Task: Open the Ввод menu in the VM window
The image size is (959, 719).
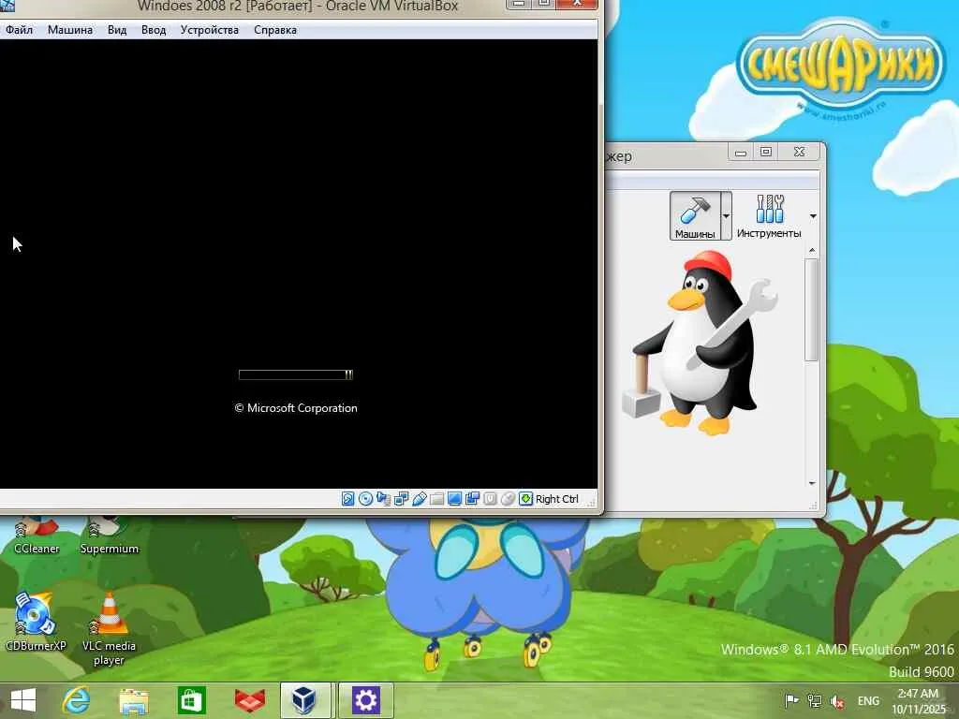Action: 154,30
